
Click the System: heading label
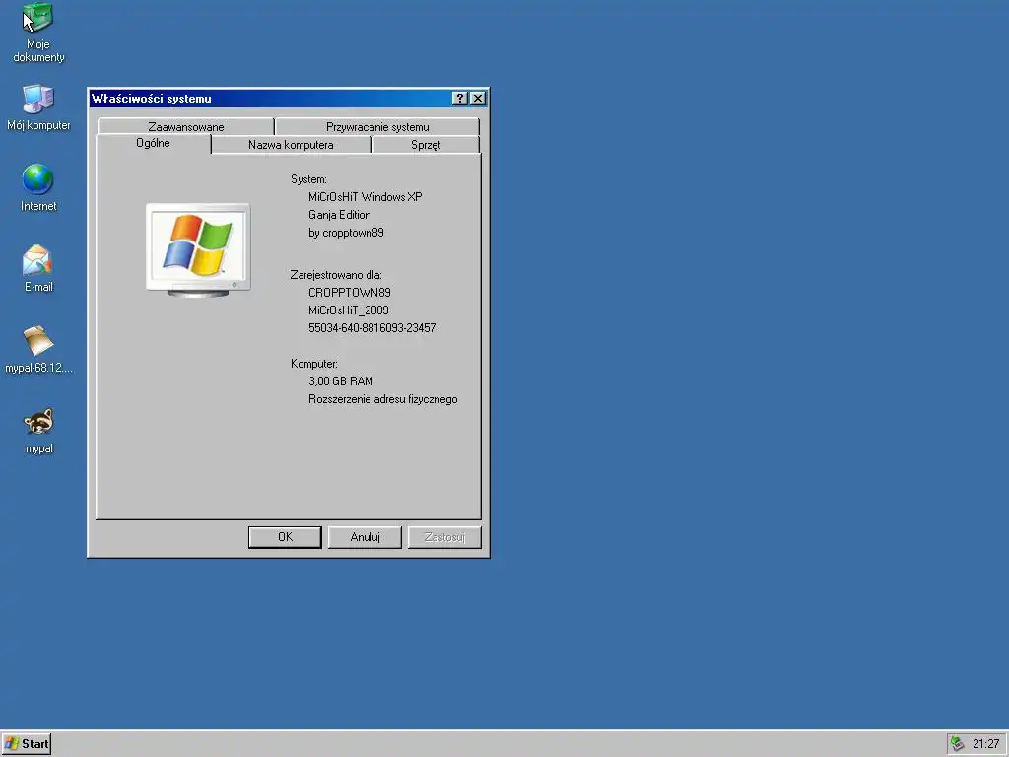coord(308,179)
